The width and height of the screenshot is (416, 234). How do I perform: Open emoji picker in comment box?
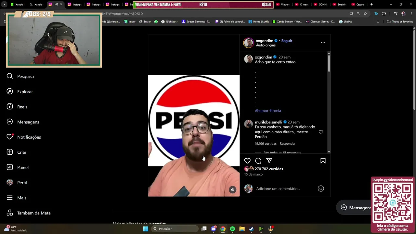coord(321,188)
